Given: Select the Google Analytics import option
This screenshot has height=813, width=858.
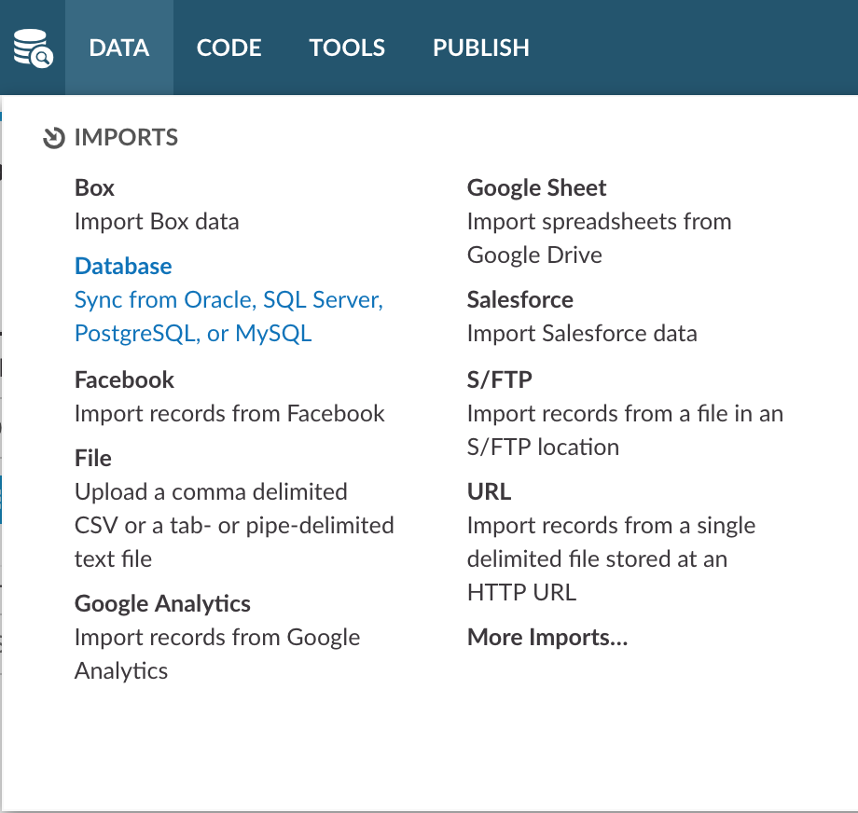Looking at the screenshot, I should point(162,603).
